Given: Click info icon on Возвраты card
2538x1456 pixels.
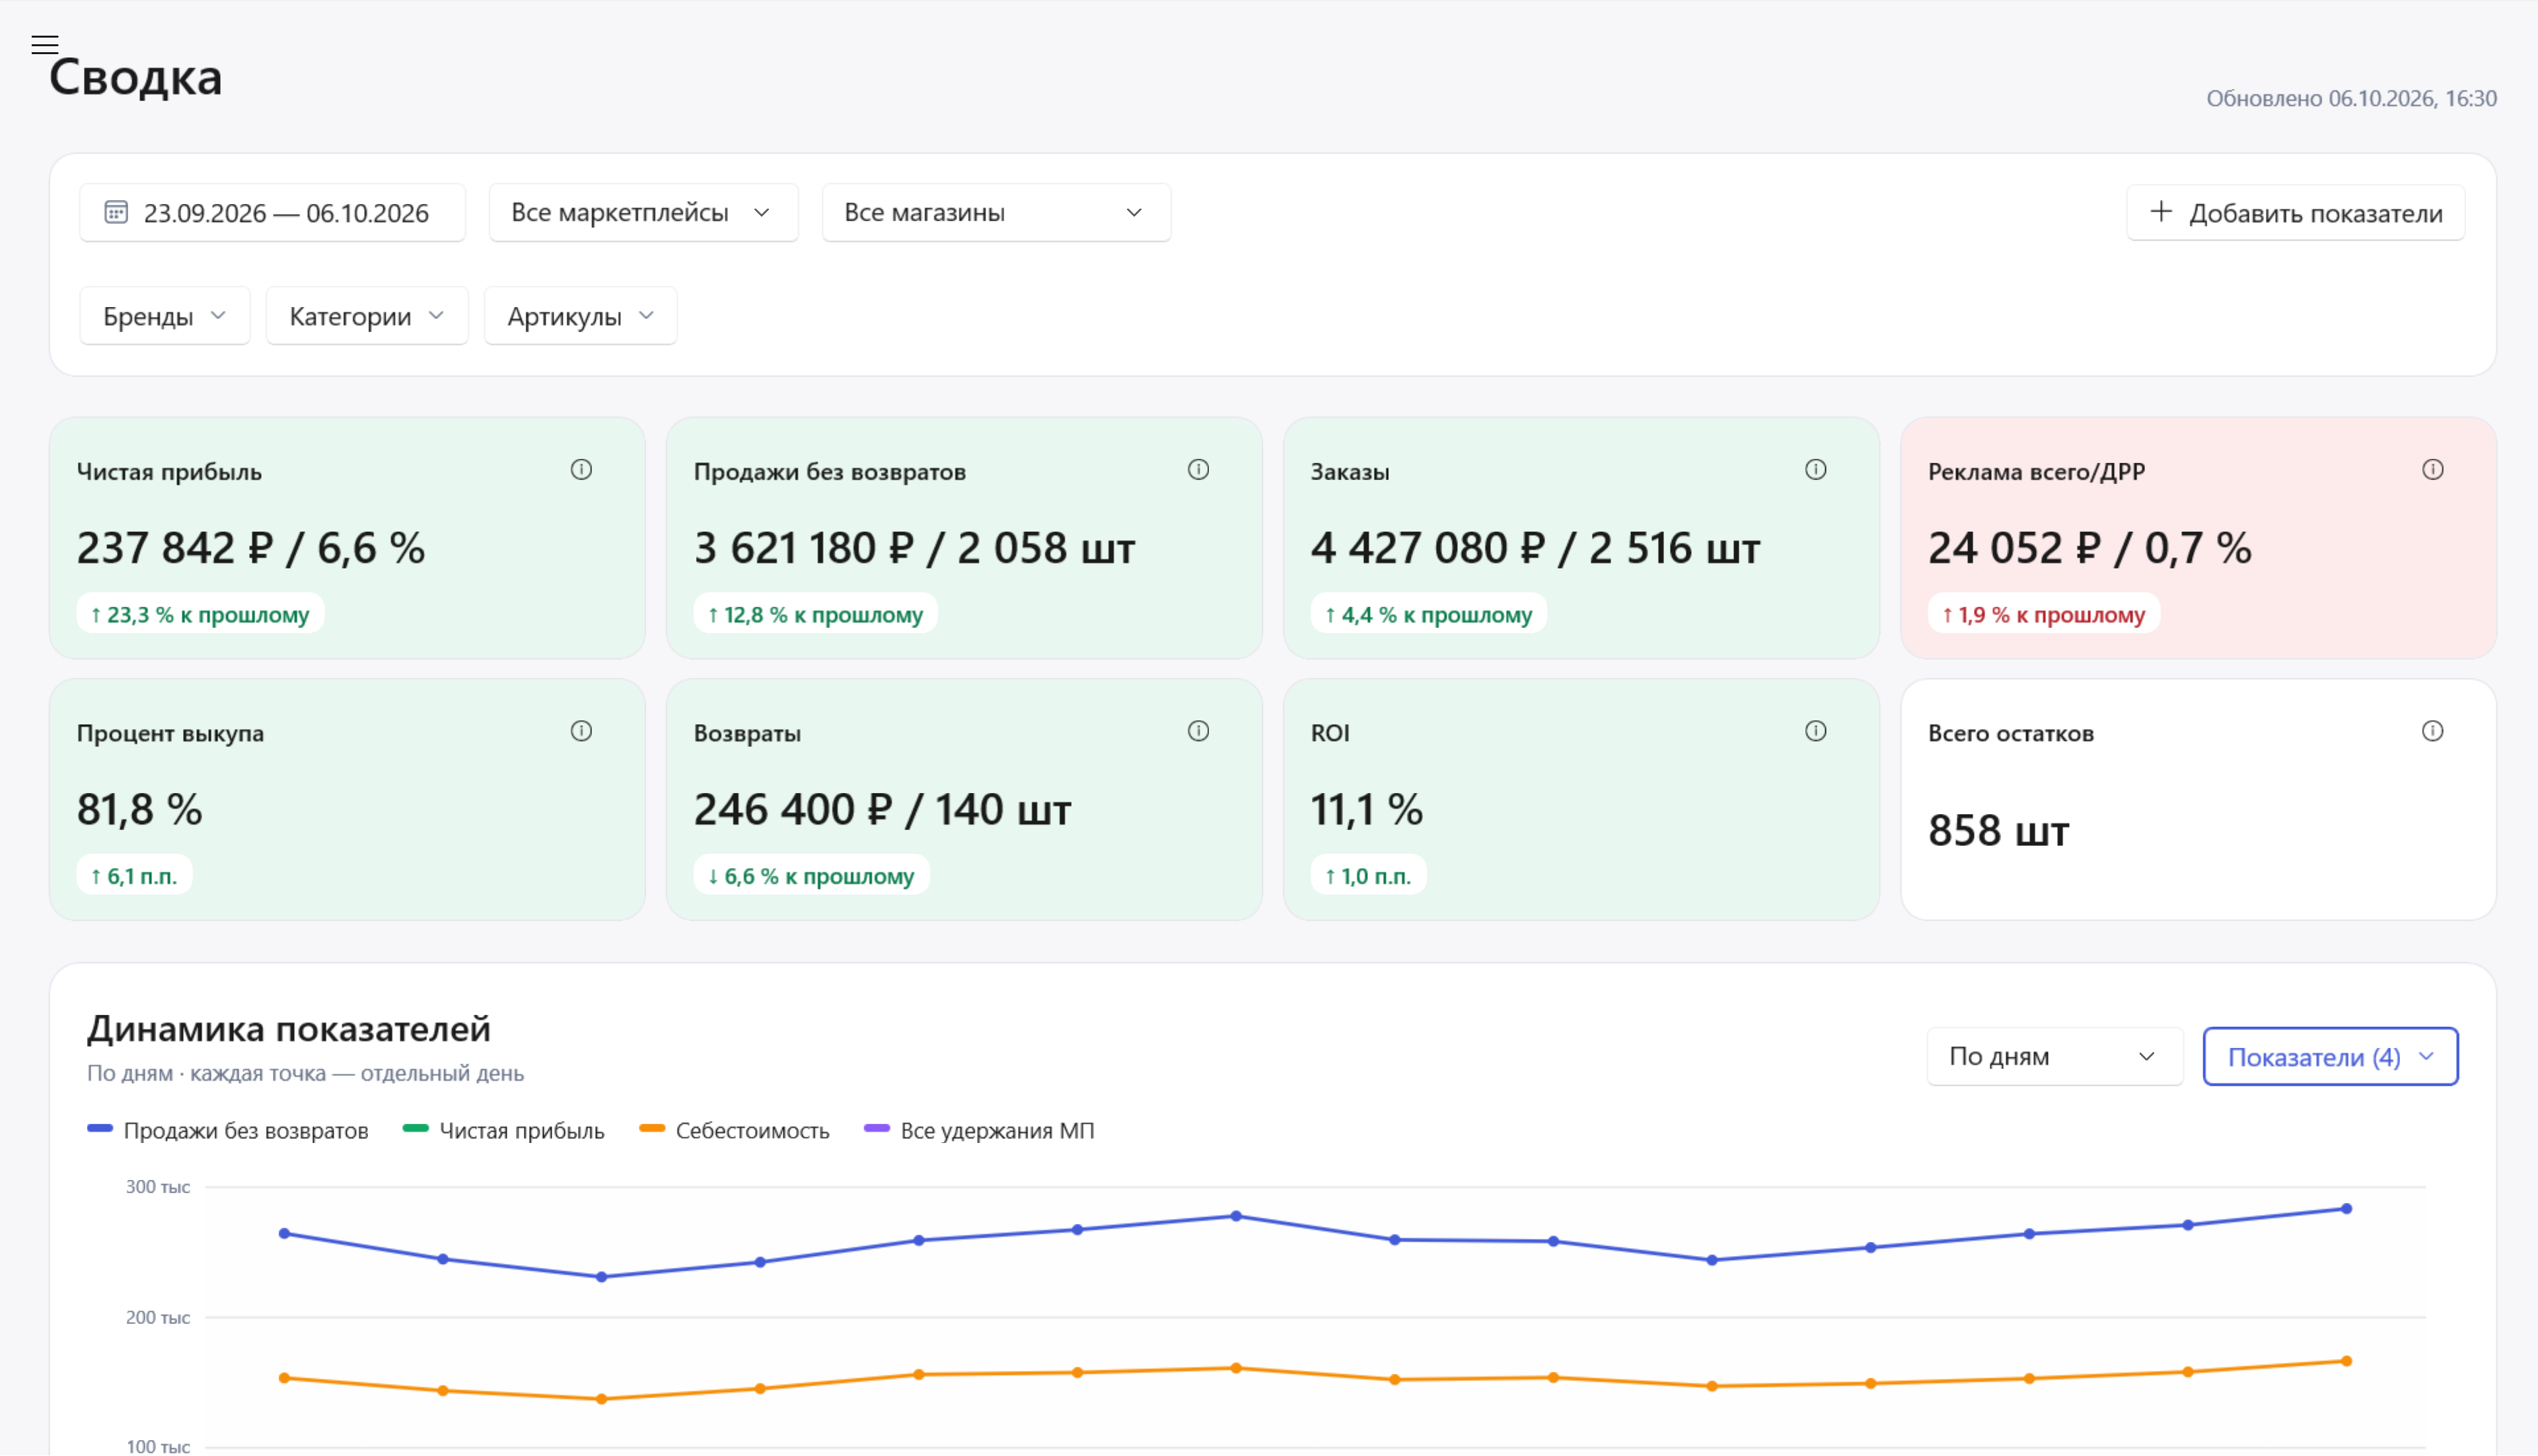Looking at the screenshot, I should coord(1198,731).
